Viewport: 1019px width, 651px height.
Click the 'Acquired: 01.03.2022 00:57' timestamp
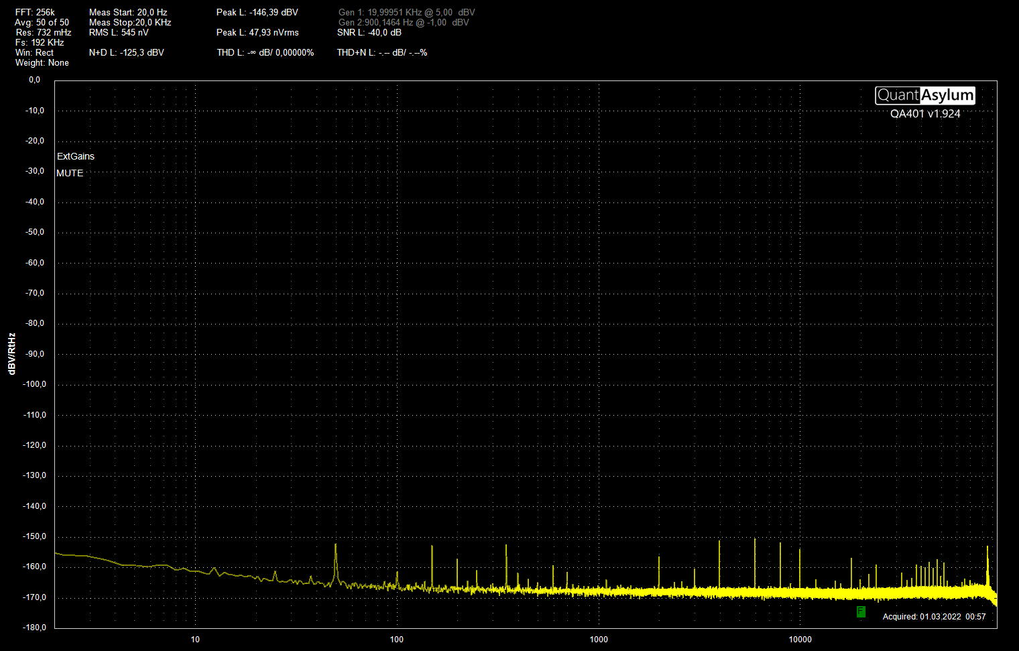click(935, 617)
